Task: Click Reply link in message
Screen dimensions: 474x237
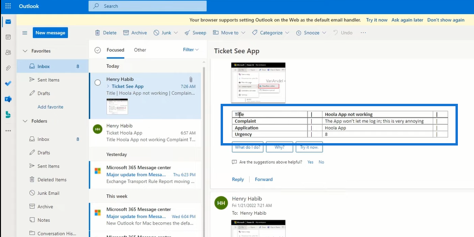Action: click(238, 179)
